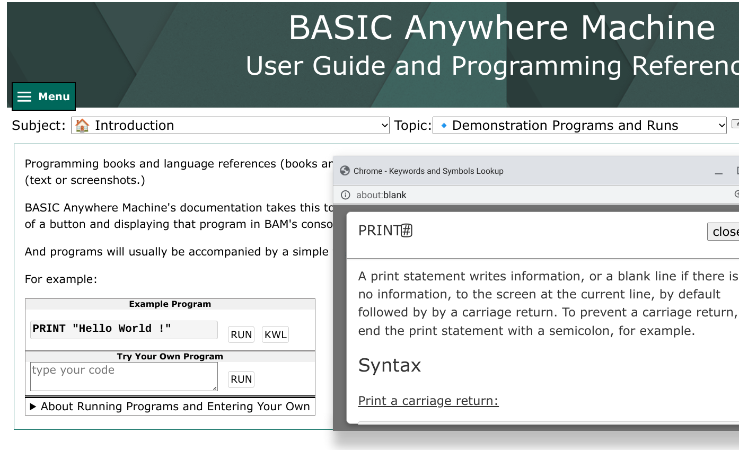Click the Syntax heading in lookup popup
Image resolution: width=739 pixels, height=450 pixels.
click(x=390, y=365)
